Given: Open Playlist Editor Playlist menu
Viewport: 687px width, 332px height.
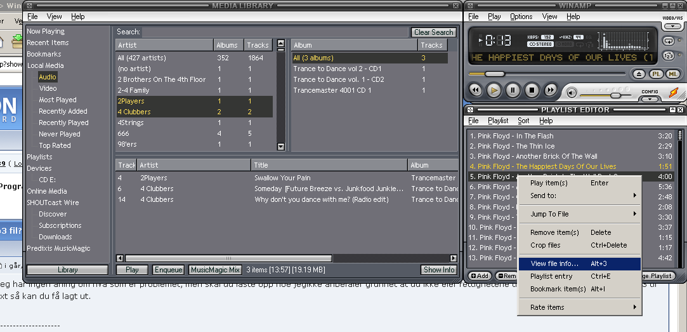Looking at the screenshot, I should pyautogui.click(x=498, y=121).
